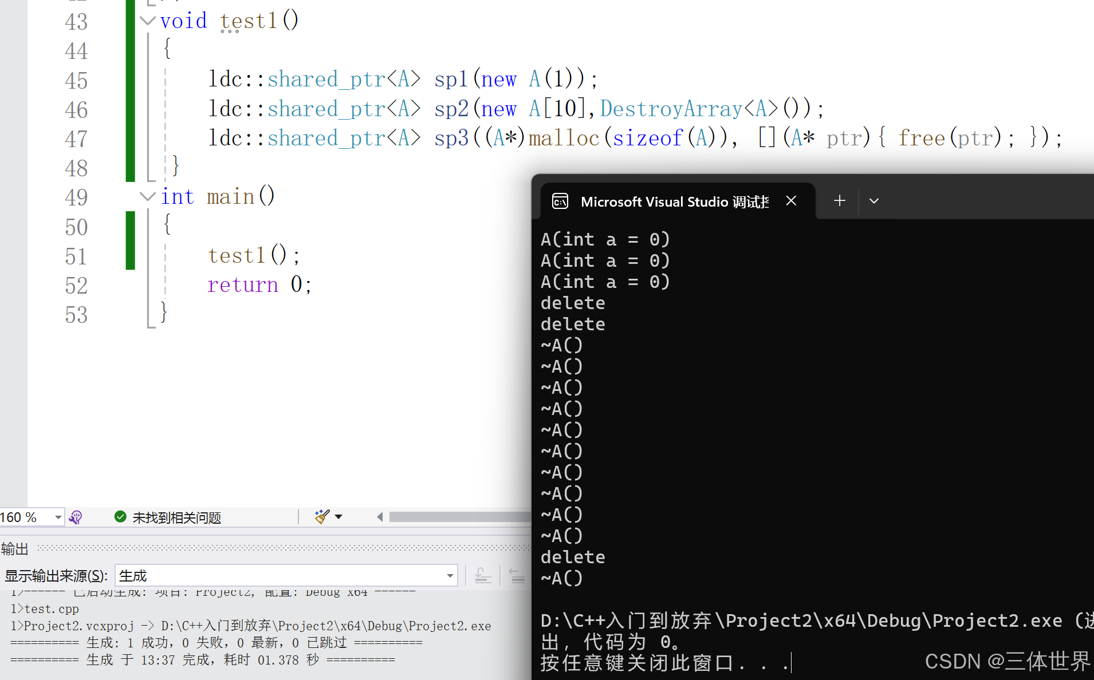Click the IntelliCode suggestions icon
The width and height of the screenshot is (1094, 680).
click(76, 517)
